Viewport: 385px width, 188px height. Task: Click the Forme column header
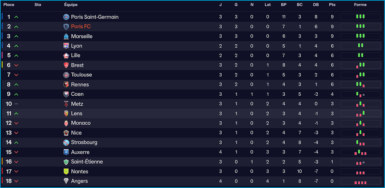point(360,5)
